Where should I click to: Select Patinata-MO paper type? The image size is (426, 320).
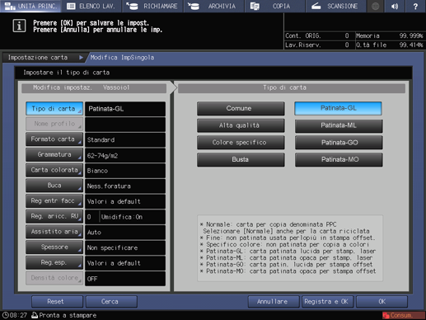(339, 159)
